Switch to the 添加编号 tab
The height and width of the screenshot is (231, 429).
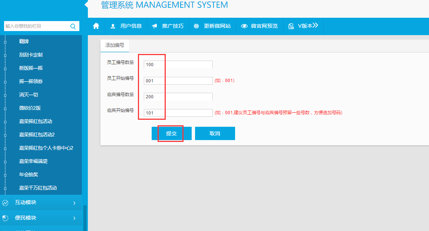click(x=115, y=45)
